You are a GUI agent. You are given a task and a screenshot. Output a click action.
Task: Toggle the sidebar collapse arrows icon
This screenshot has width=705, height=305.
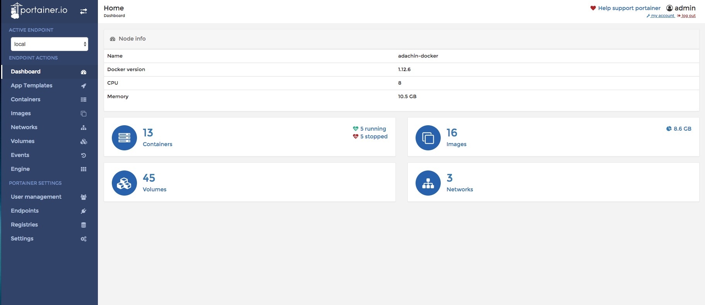(84, 11)
